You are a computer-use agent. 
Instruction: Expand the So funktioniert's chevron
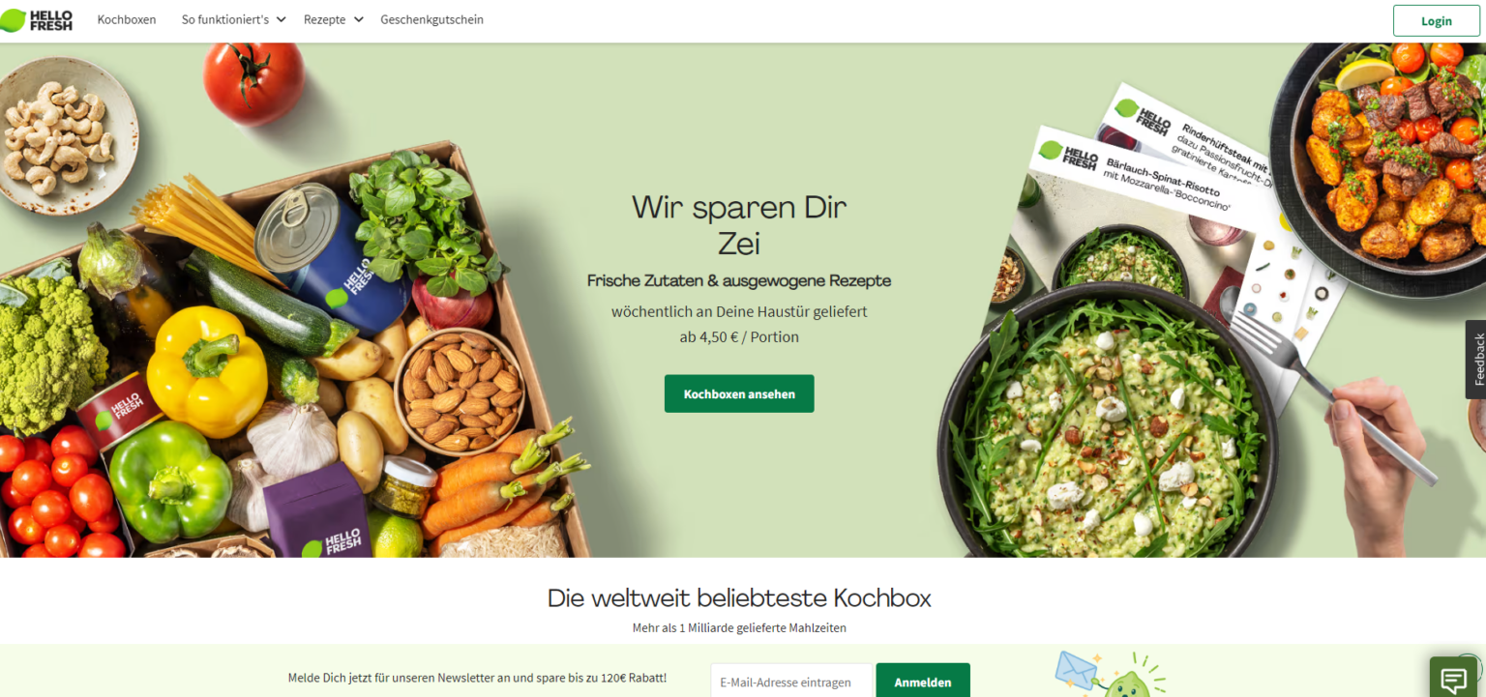tap(282, 19)
